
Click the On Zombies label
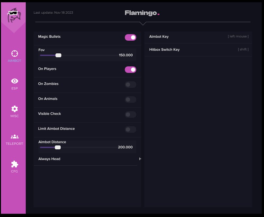48,84
